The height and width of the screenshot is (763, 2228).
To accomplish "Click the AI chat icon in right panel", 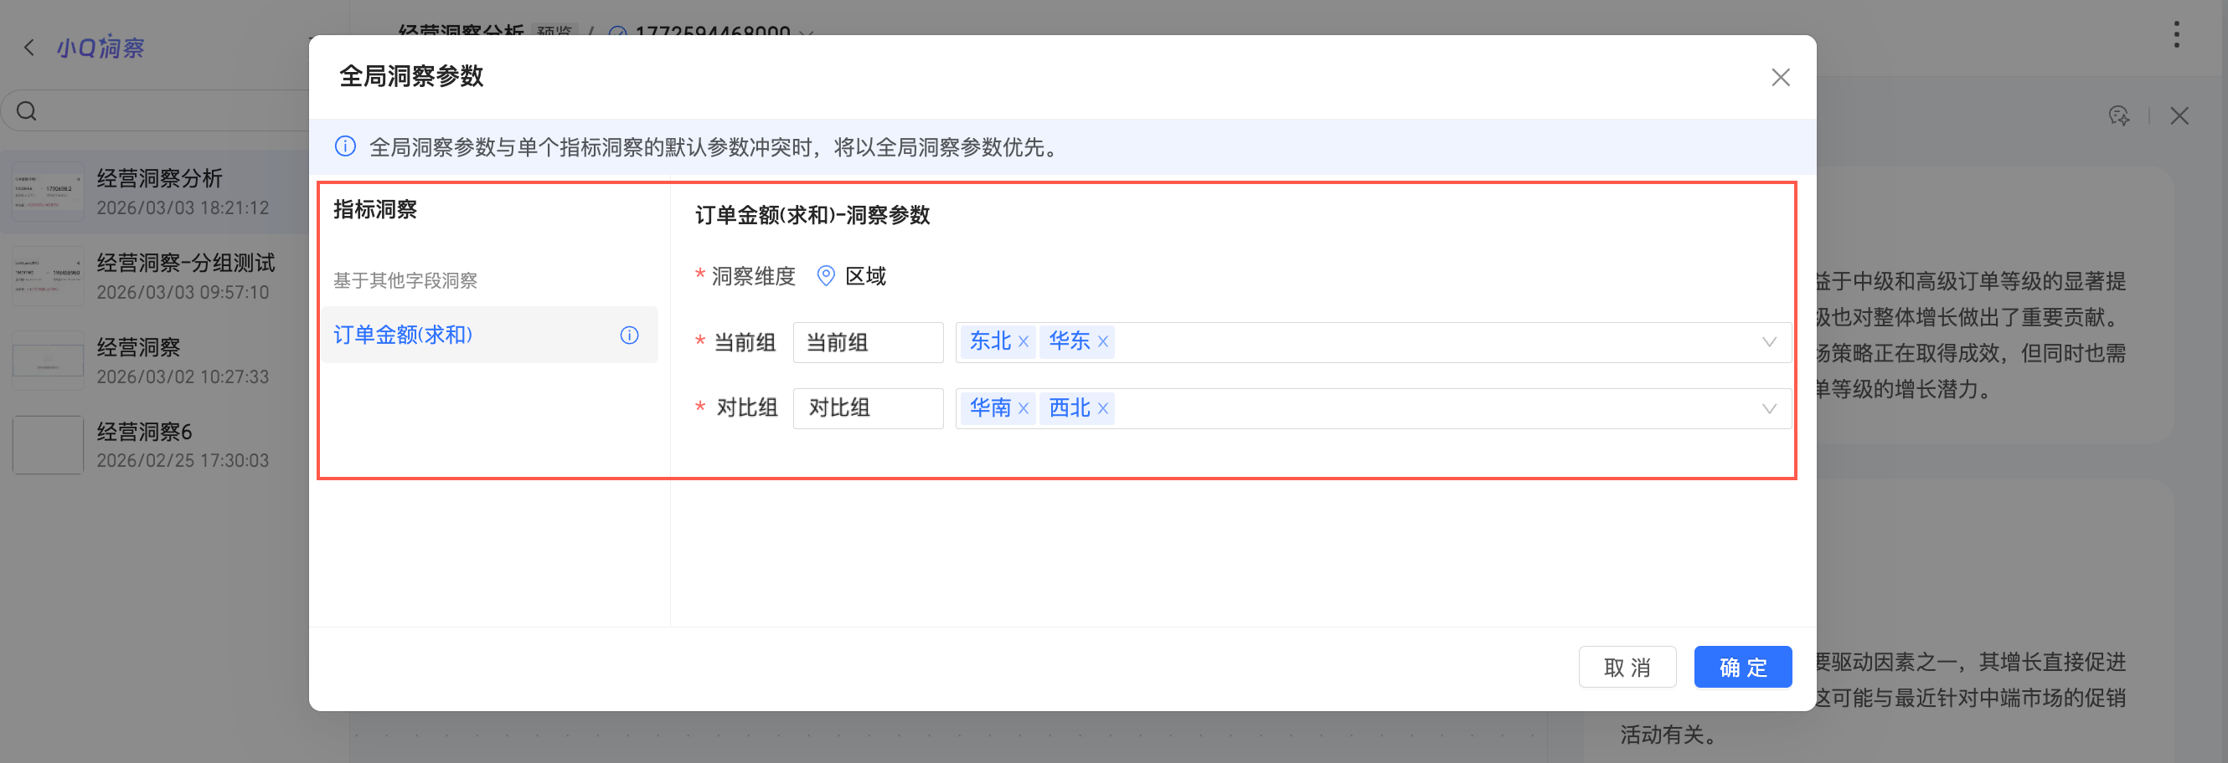I will (x=2118, y=115).
